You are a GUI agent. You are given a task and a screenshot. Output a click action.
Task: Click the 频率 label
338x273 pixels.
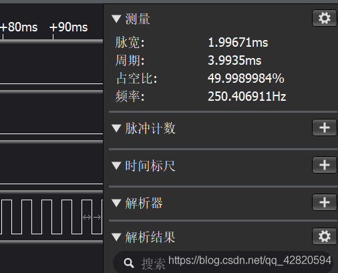tap(130, 97)
